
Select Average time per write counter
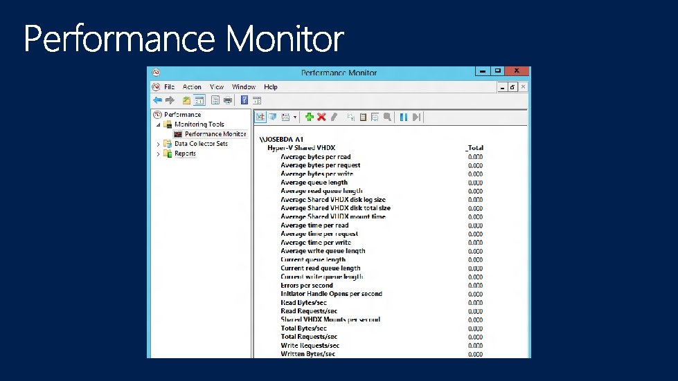pos(316,243)
